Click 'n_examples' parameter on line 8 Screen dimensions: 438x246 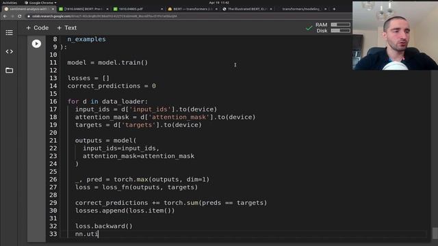click(x=87, y=40)
